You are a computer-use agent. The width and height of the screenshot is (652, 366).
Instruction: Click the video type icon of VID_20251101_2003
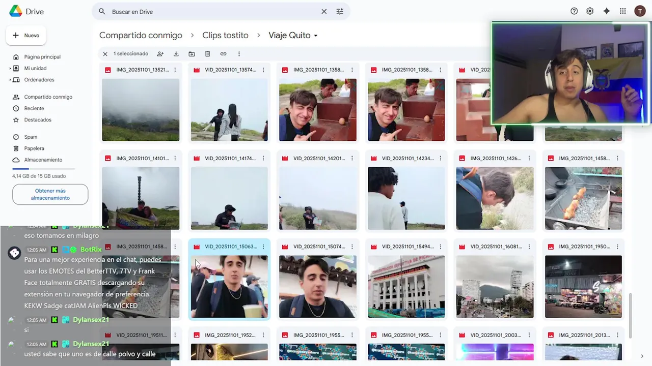coord(462,335)
